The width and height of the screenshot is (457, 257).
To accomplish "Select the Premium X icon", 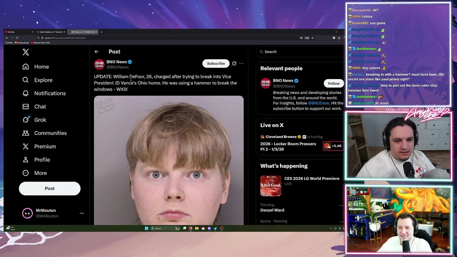I will pyautogui.click(x=26, y=146).
